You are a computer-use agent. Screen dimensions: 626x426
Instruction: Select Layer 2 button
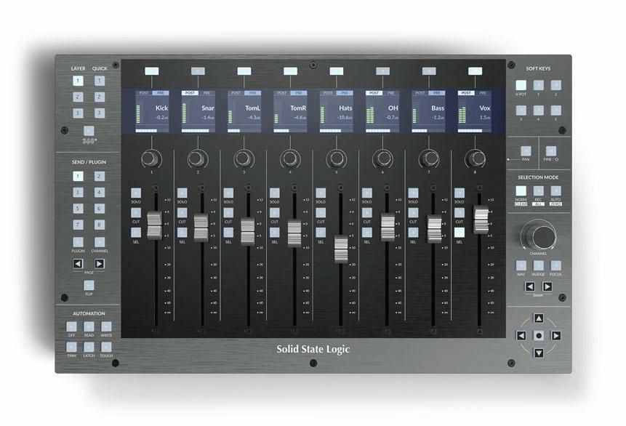click(x=78, y=97)
